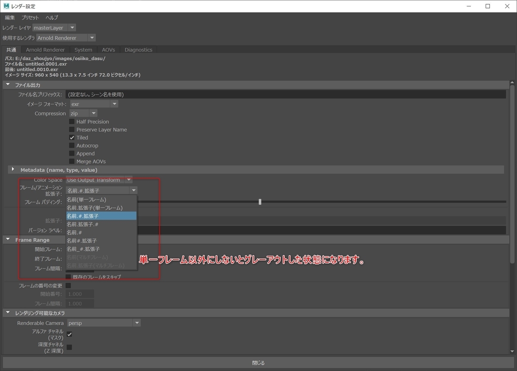Uncheck the Tiled checkbox
This screenshot has width=517, height=371.
72,137
